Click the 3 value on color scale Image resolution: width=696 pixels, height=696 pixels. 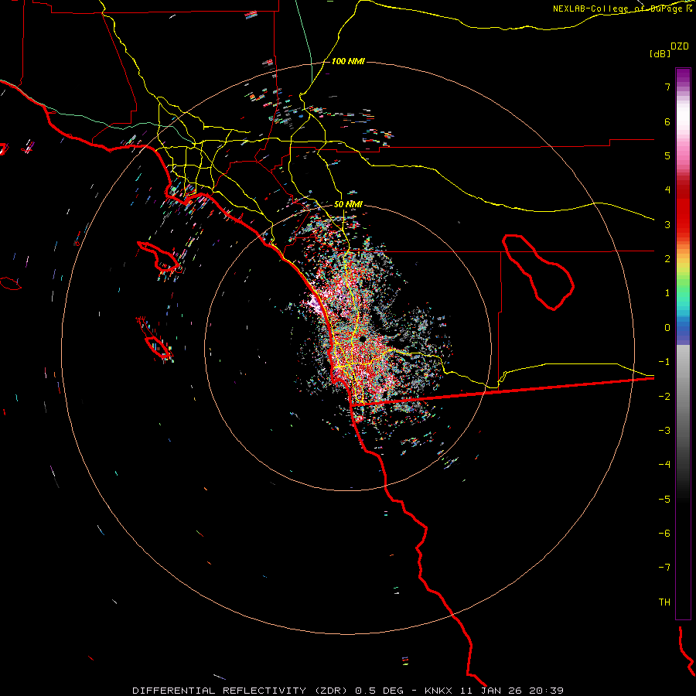pyautogui.click(x=667, y=224)
